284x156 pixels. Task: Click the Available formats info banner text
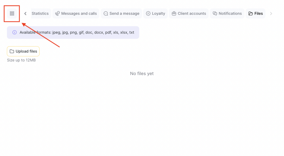(77, 33)
